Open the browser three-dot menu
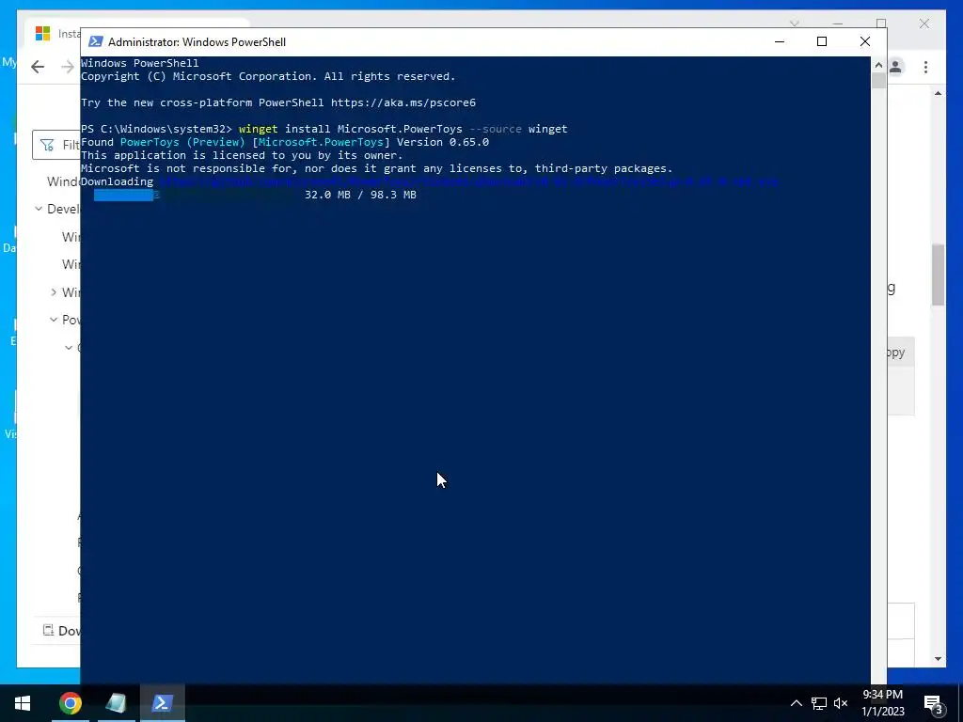Image resolution: width=963 pixels, height=722 pixels. [925, 67]
